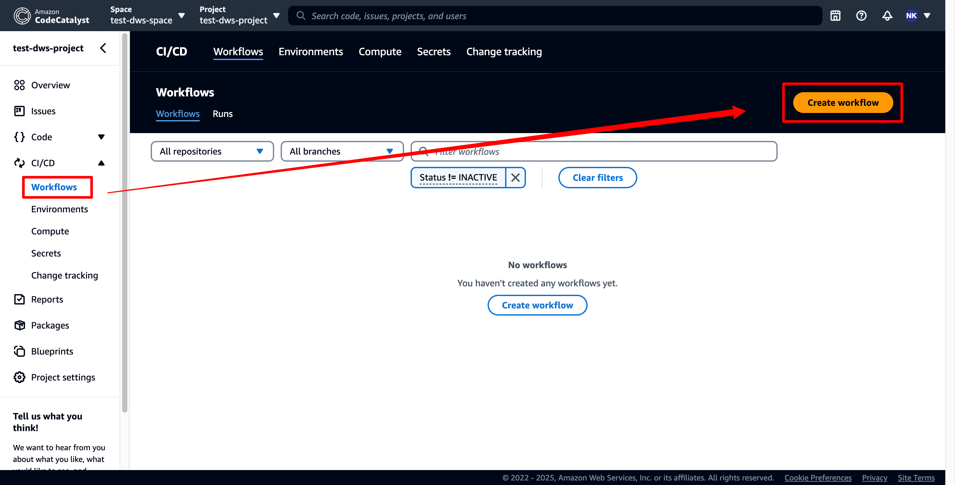Viewport: 955px width, 485px height.
Task: Open Packages in the sidebar
Action: coord(50,325)
